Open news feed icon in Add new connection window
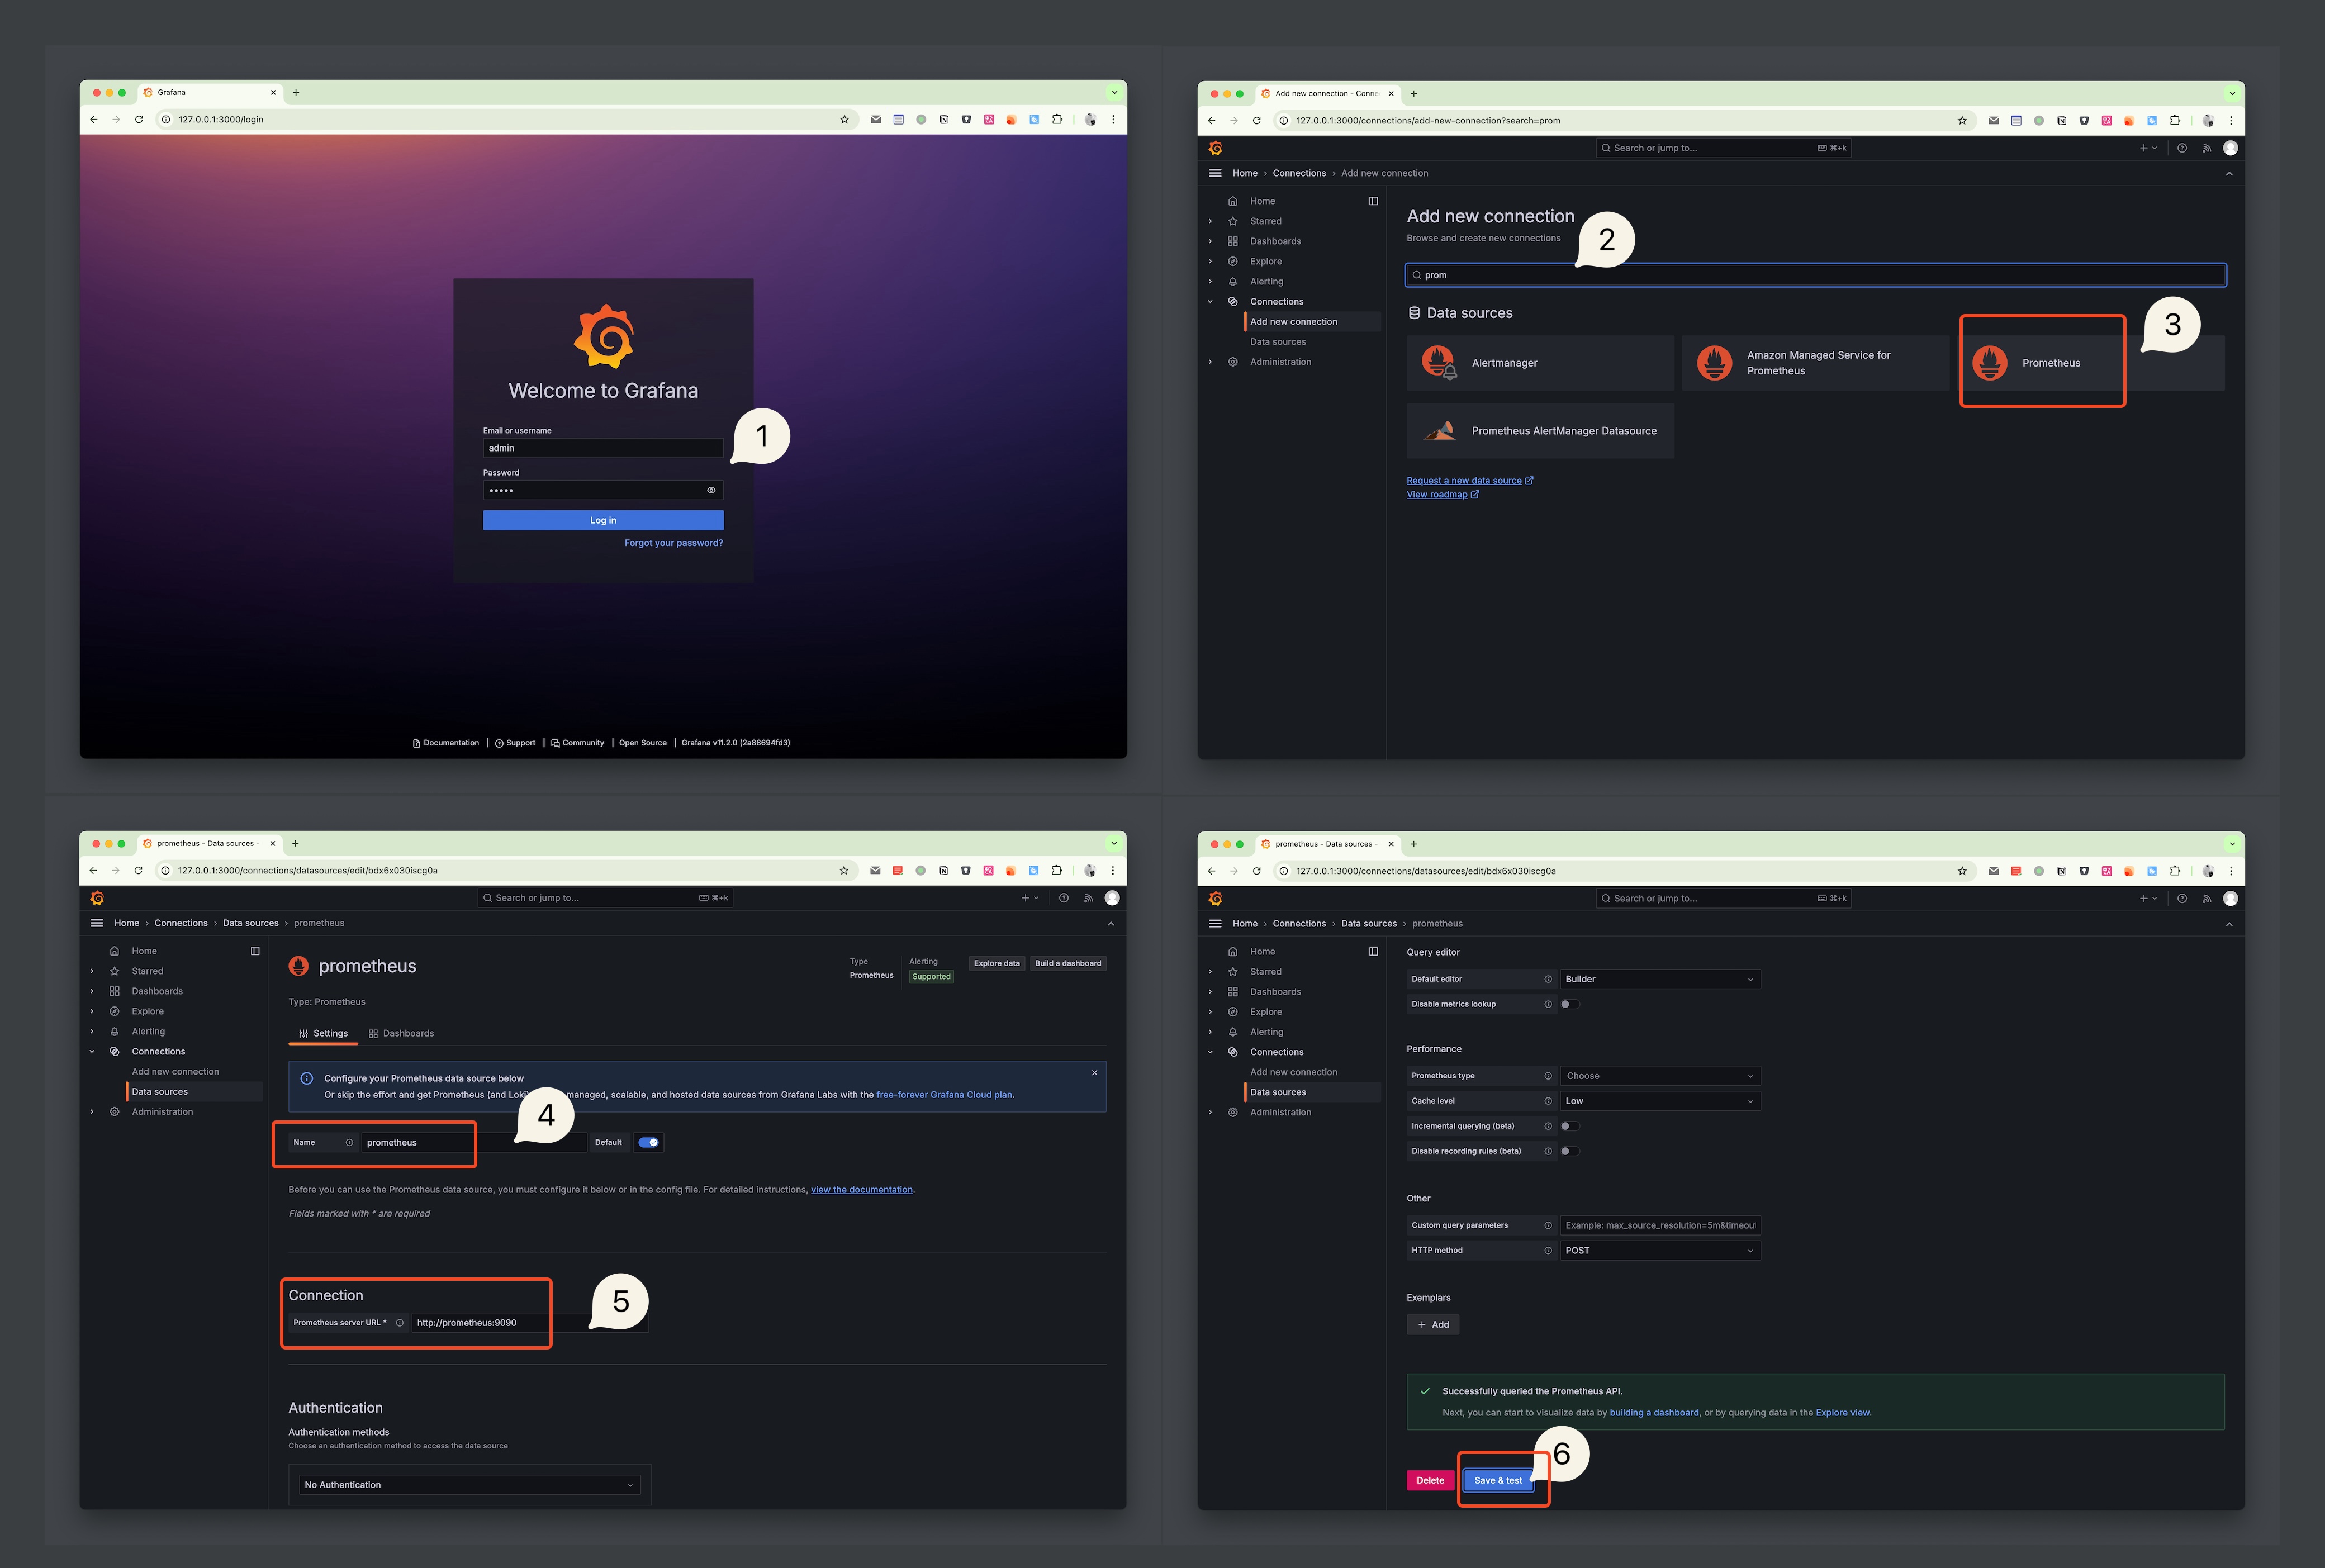 (2206, 148)
